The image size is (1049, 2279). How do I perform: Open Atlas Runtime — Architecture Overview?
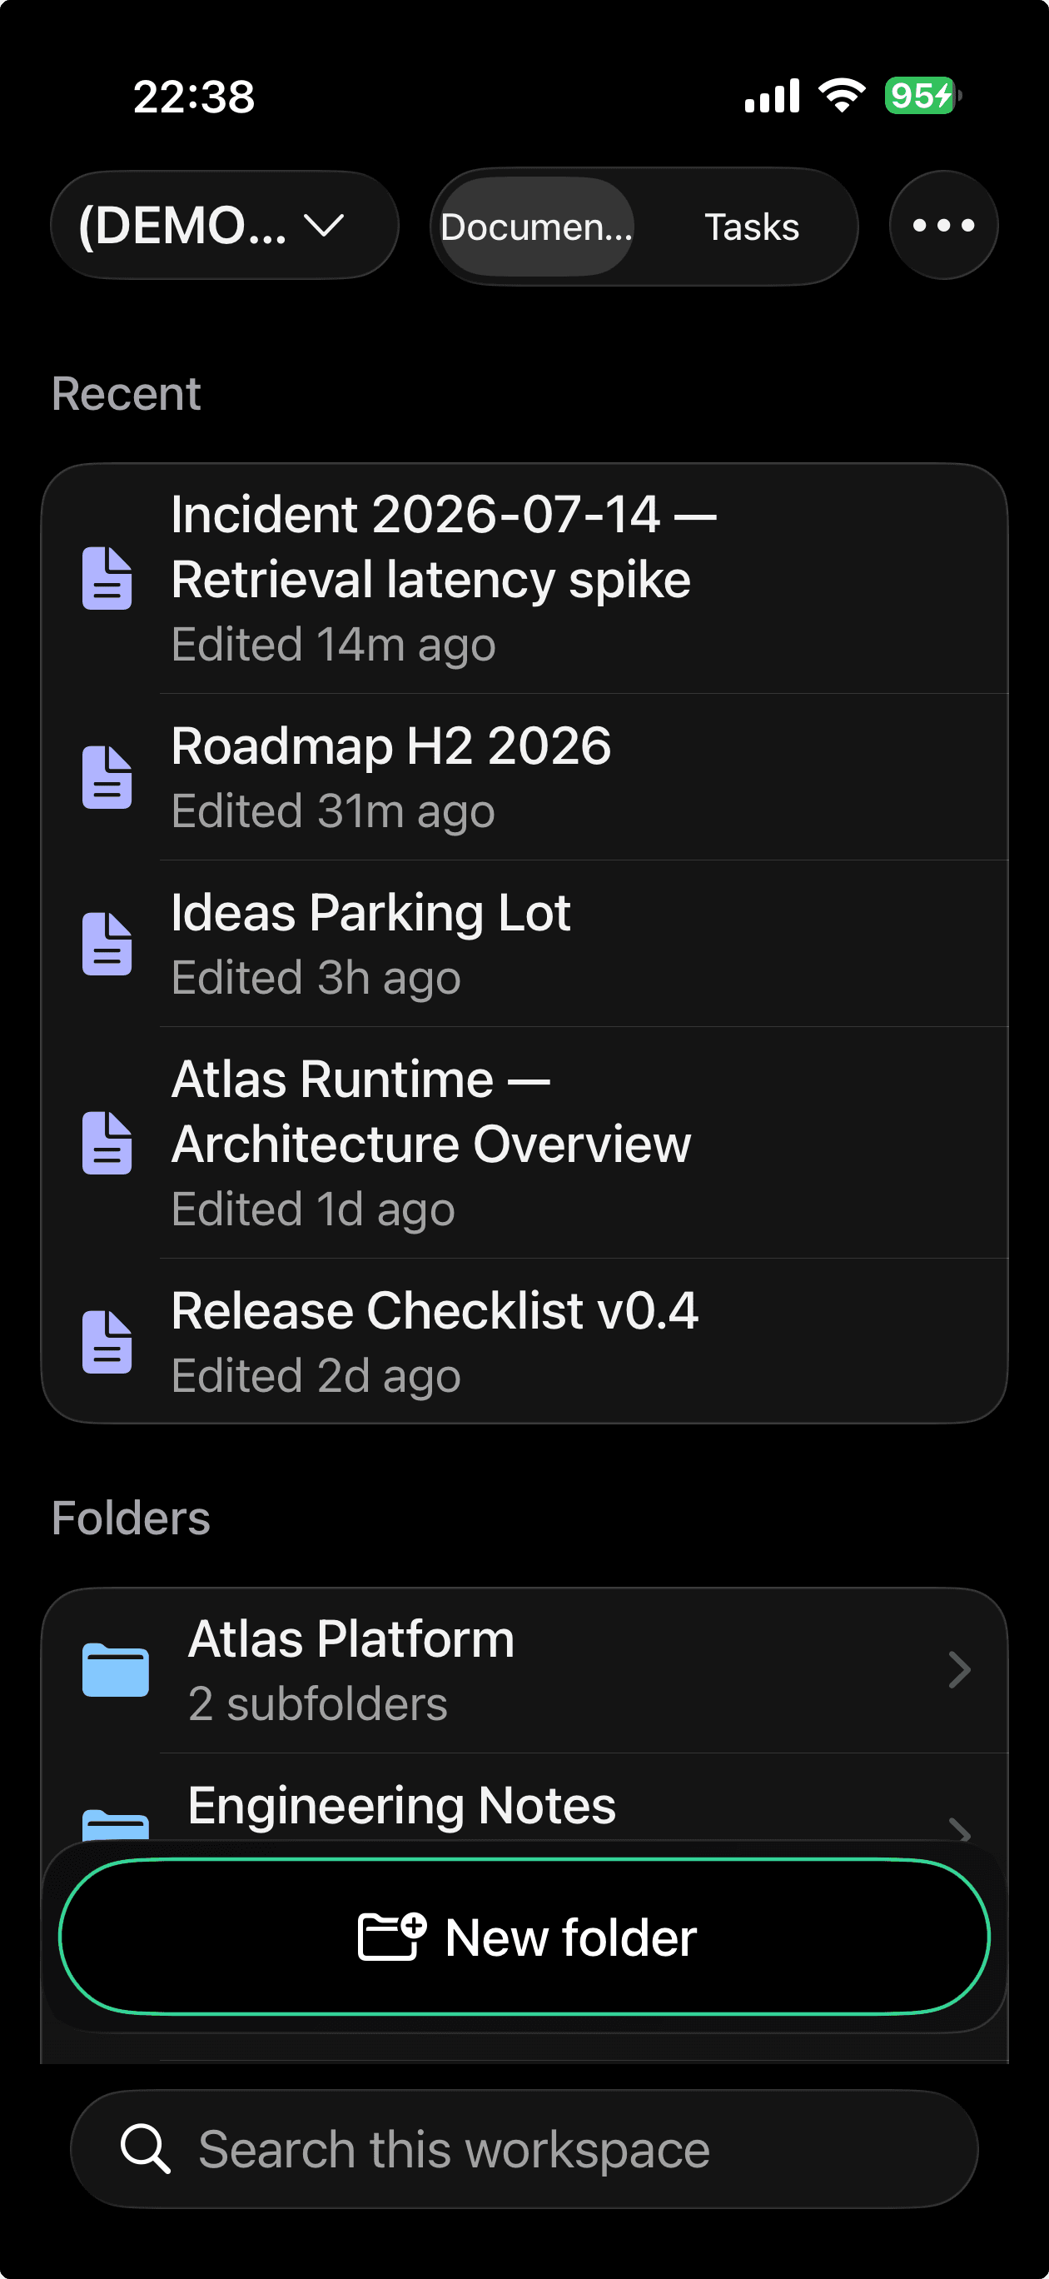[x=524, y=1143]
